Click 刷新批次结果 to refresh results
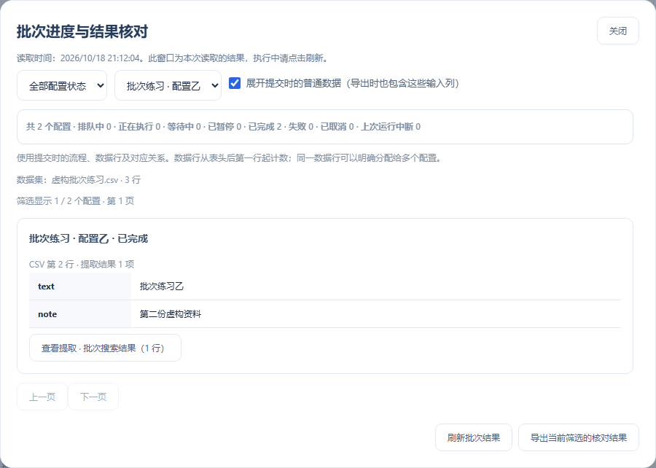 click(474, 437)
